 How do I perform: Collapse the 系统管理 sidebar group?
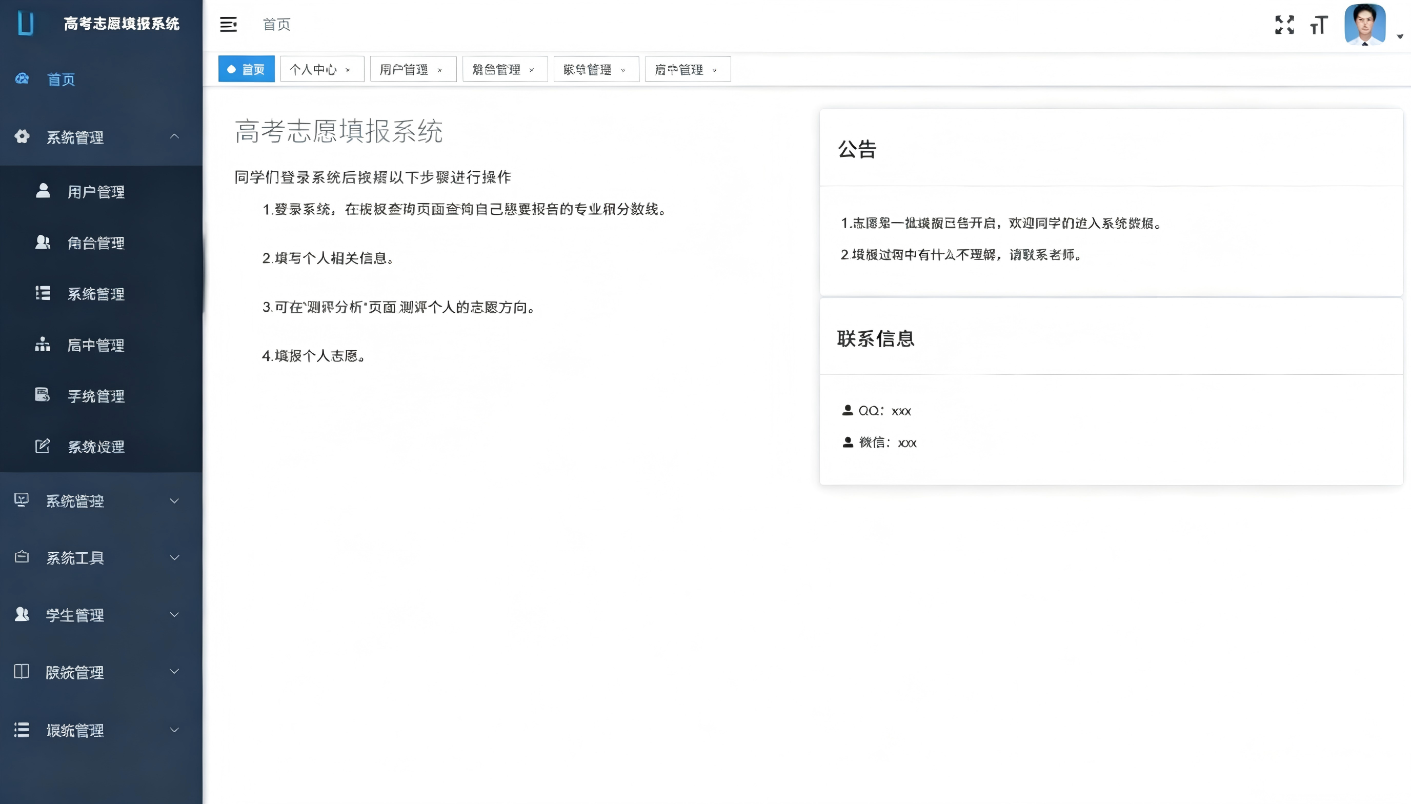(101, 136)
